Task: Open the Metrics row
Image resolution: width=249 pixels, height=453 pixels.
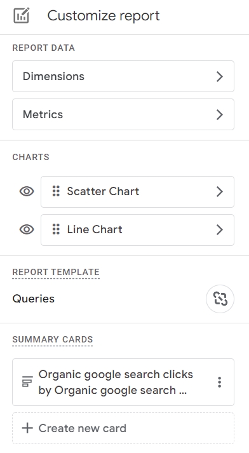Action: tap(123, 114)
